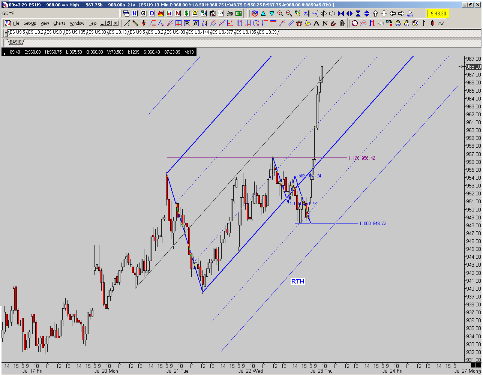This screenshot has width=483, height=375.
Task: Click the zoom in magnifier
Action: (280, 13)
